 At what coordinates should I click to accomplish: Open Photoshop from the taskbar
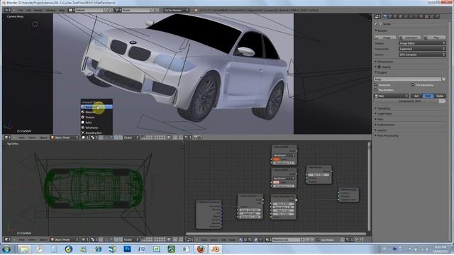point(127,249)
